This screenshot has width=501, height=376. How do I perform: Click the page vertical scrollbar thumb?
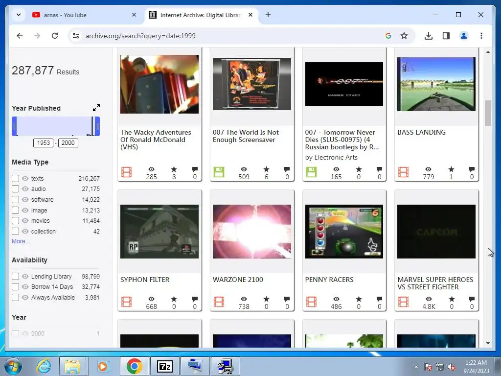tap(488, 113)
